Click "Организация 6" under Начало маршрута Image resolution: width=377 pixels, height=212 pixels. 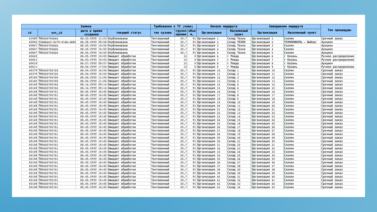click(212, 56)
